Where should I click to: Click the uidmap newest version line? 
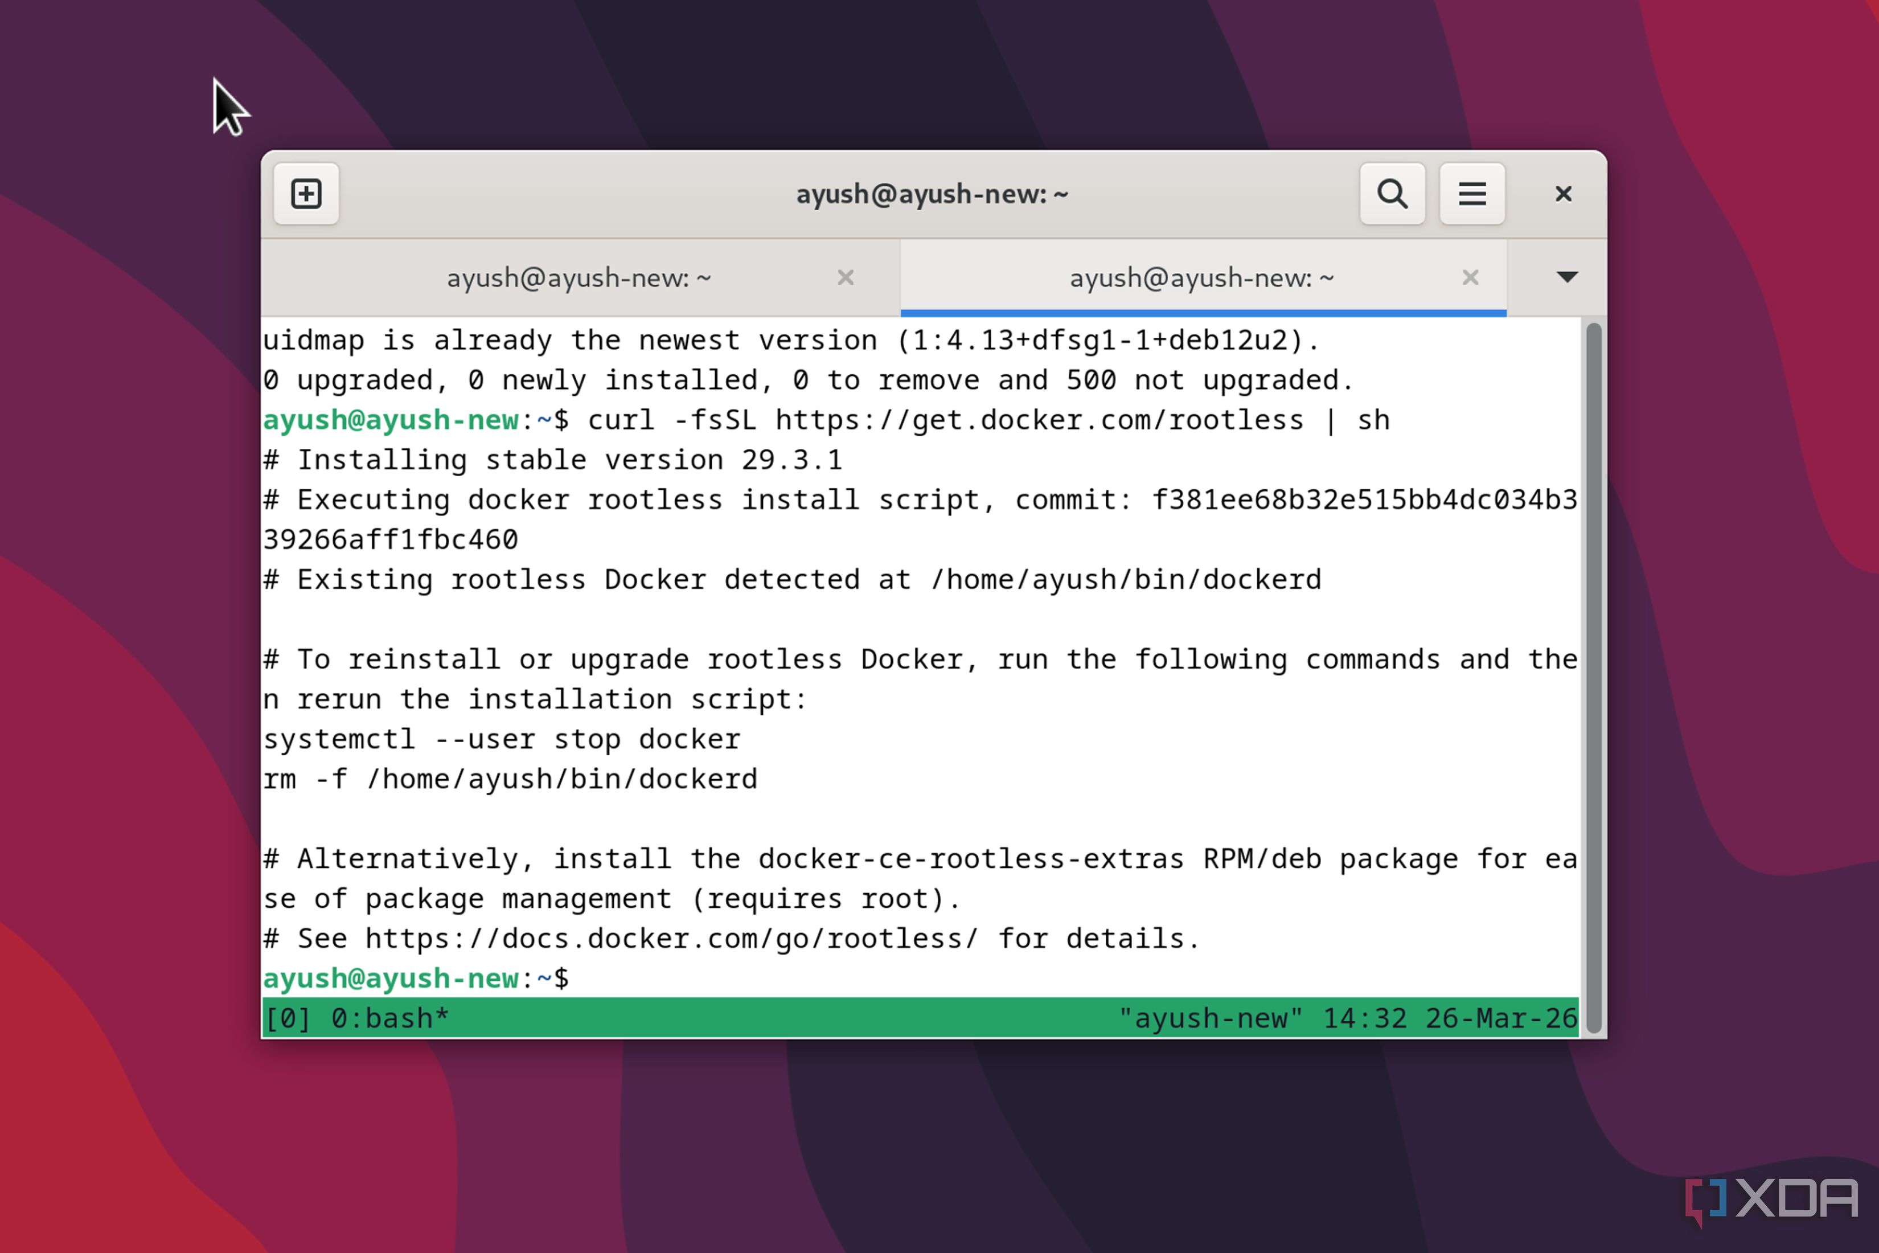(791, 341)
